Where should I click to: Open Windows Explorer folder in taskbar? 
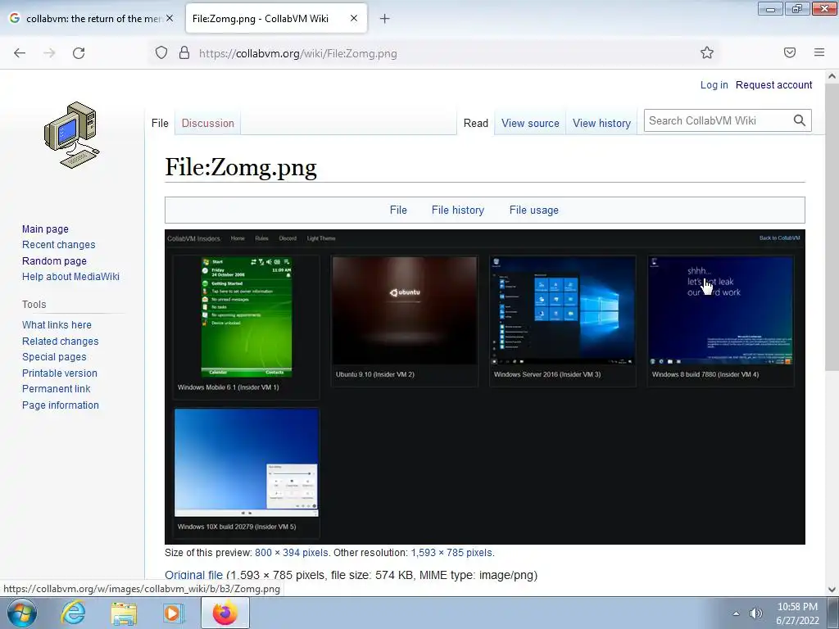click(x=124, y=613)
